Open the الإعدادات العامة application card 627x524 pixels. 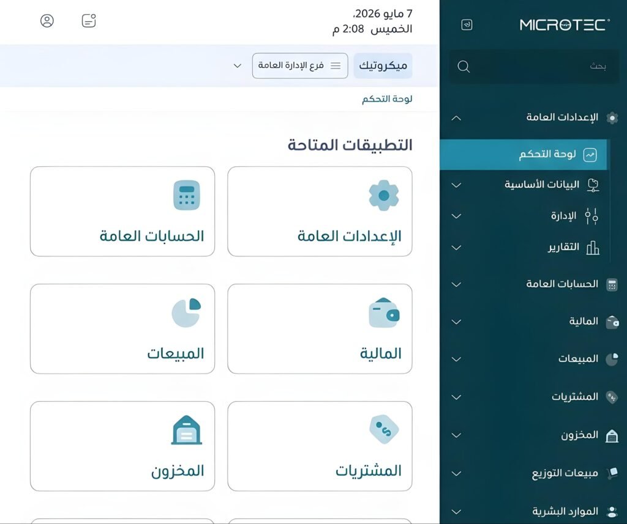pos(320,212)
